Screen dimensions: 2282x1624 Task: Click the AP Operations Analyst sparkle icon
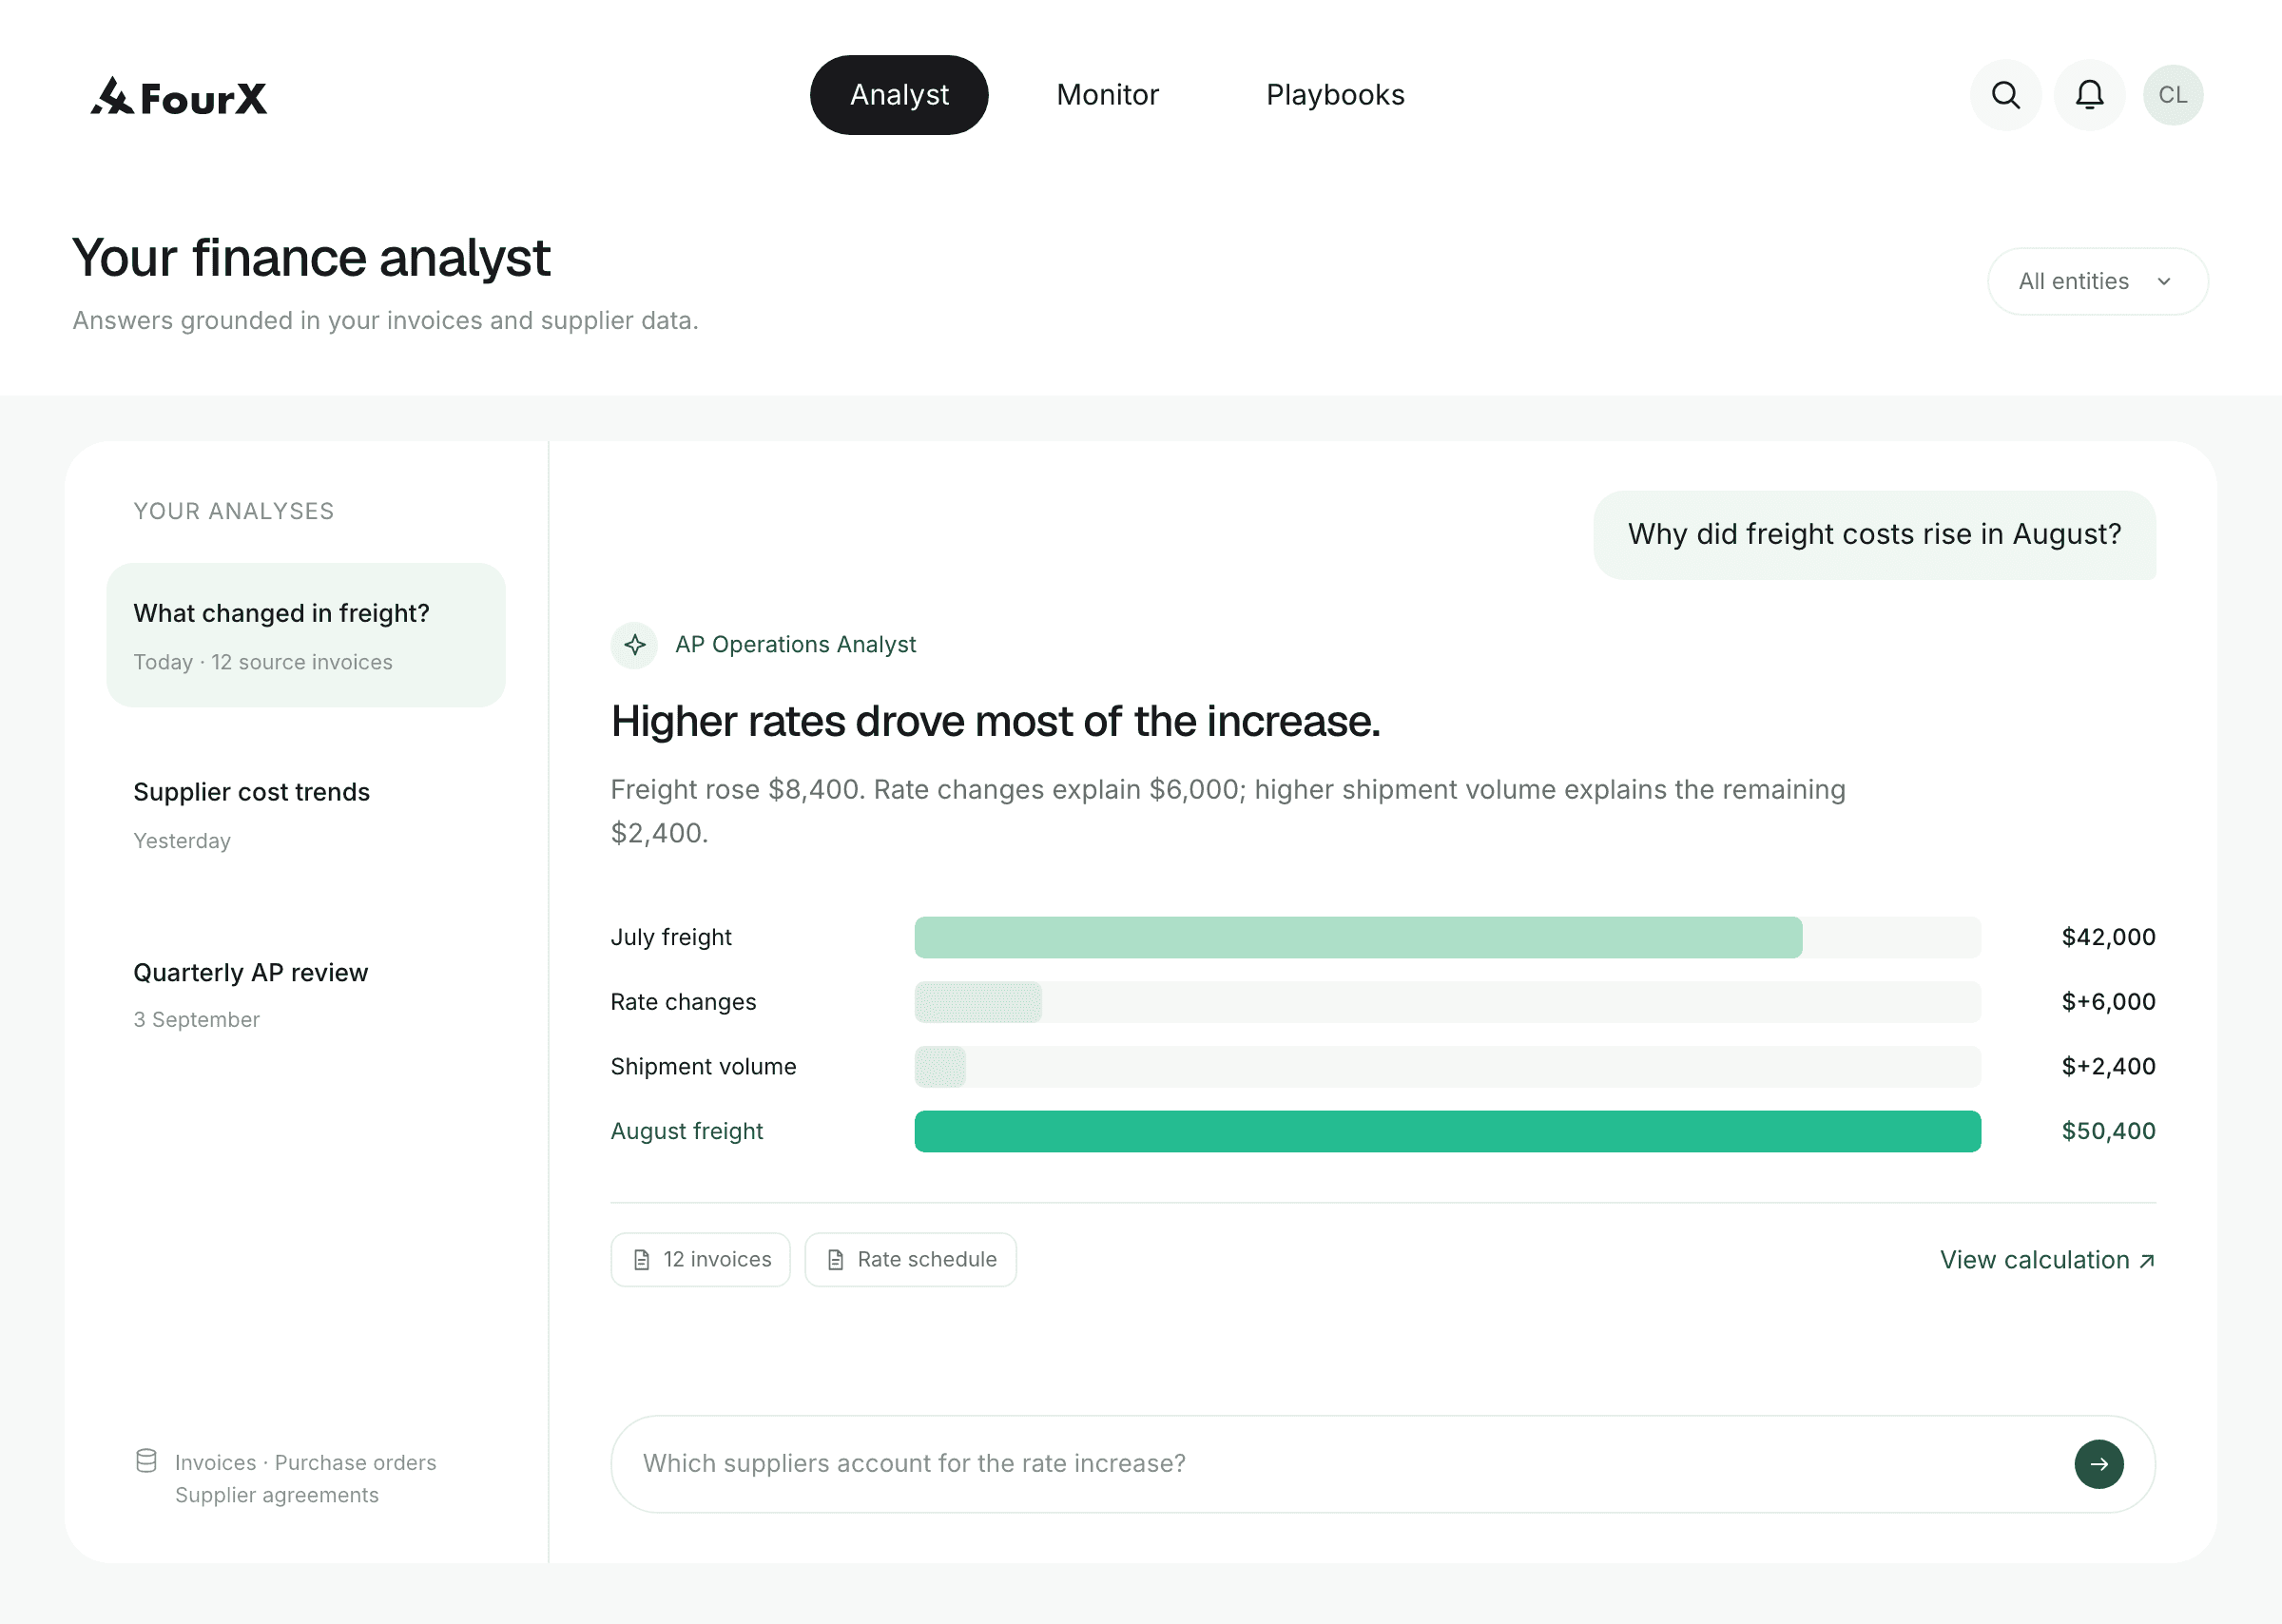coord(635,645)
